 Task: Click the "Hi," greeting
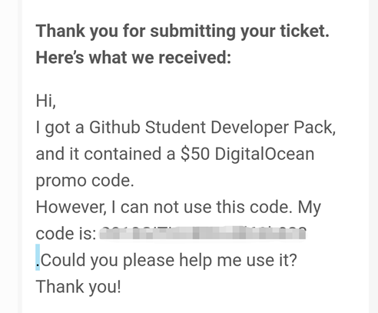click(x=46, y=101)
